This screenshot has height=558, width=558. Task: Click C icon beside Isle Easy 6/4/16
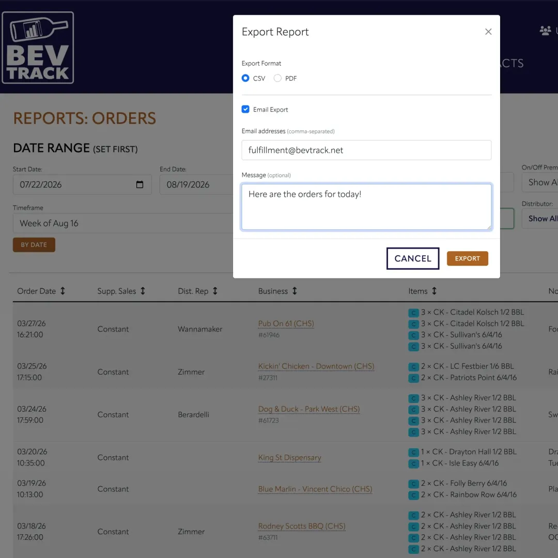(413, 463)
